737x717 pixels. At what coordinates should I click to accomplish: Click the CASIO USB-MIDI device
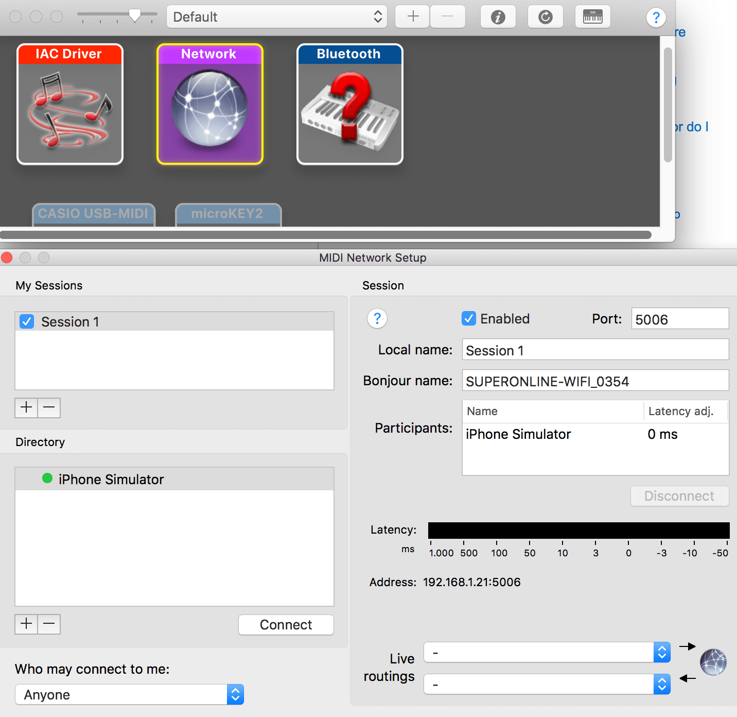[x=93, y=214]
